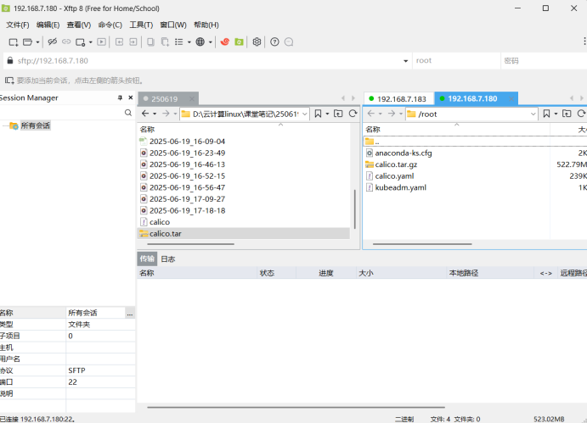Switch to the 日志 log tab
The height and width of the screenshot is (423, 587).
click(168, 259)
